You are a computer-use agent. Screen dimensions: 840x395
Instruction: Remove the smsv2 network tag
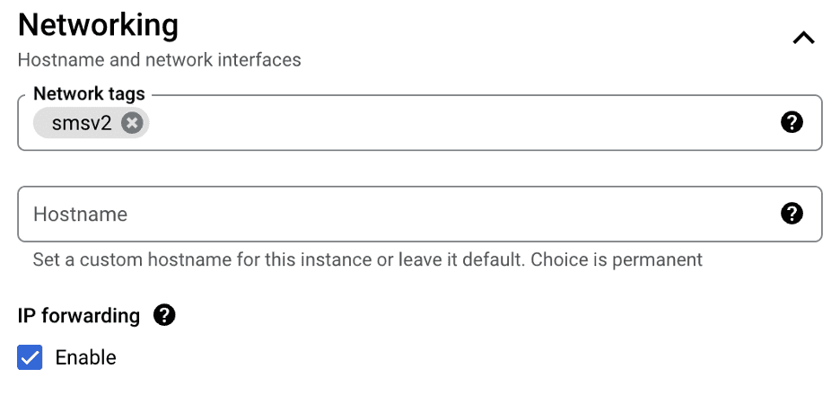pyautogui.click(x=132, y=123)
